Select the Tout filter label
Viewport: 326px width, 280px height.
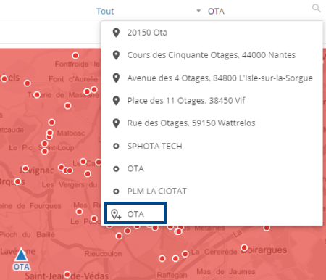click(x=105, y=12)
